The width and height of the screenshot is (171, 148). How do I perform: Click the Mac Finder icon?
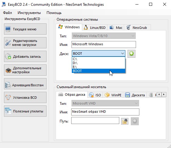pyautogui.click(x=111, y=27)
